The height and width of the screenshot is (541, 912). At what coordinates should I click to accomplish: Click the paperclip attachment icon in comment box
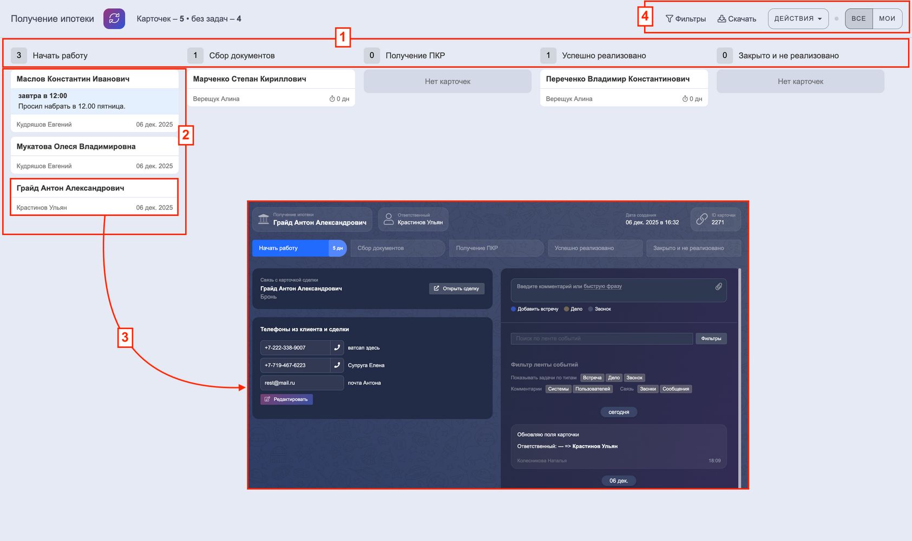coord(719,286)
